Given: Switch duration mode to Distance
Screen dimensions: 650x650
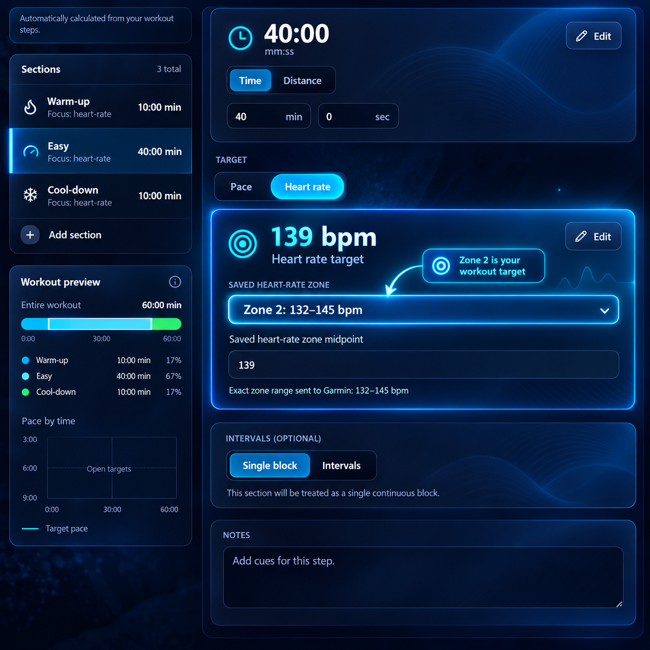Looking at the screenshot, I should point(302,80).
